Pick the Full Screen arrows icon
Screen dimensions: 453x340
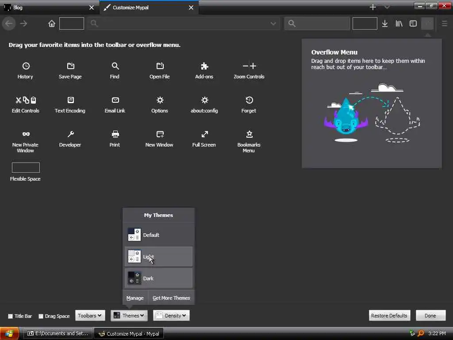point(204,134)
